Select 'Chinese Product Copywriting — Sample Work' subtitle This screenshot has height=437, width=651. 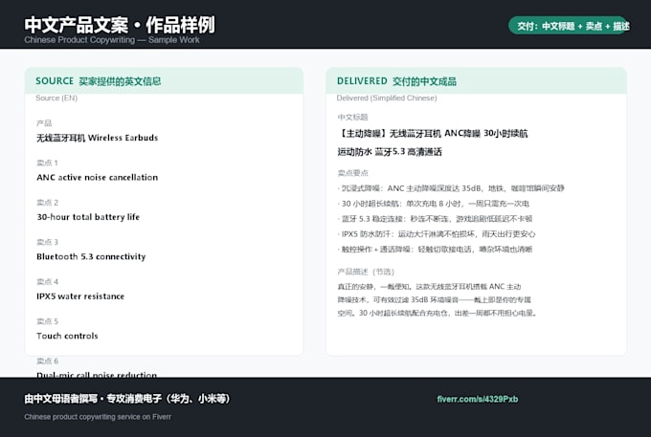pyautogui.click(x=112, y=40)
